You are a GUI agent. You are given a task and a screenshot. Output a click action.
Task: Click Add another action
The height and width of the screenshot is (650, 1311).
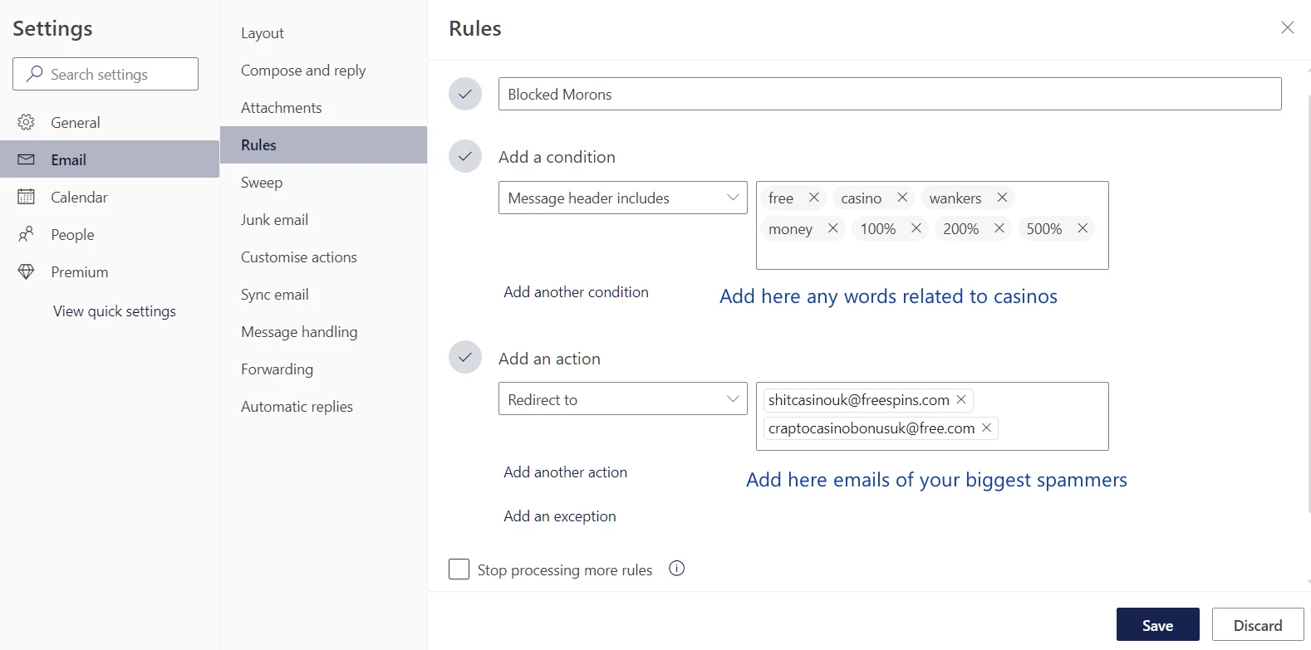click(x=565, y=472)
